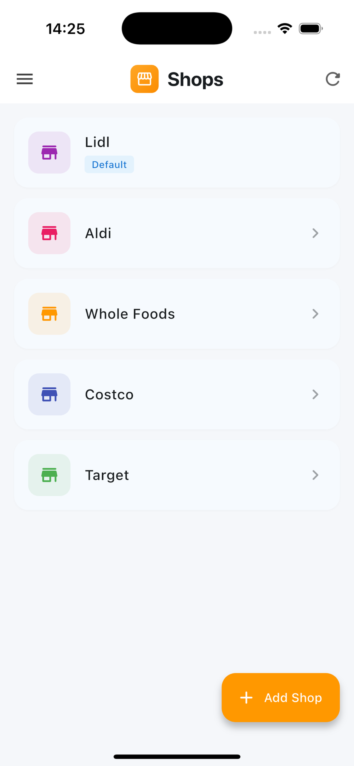Select the Default badge under Lidl
The height and width of the screenshot is (766, 354).
(109, 164)
